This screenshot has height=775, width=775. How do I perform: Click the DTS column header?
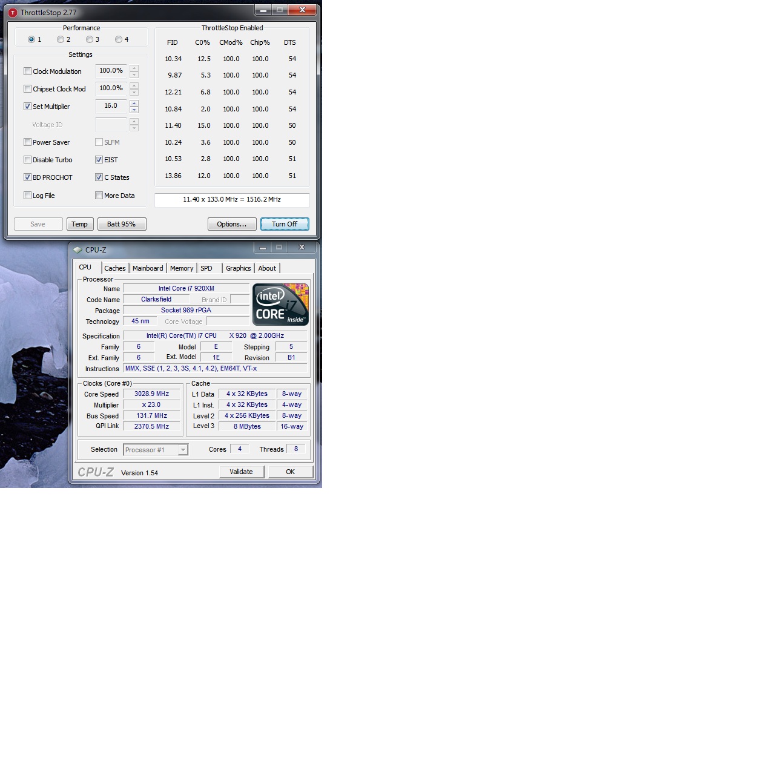coord(290,42)
